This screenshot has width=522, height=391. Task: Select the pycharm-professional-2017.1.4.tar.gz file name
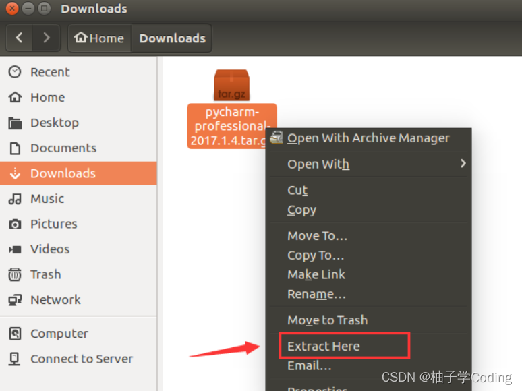click(232, 126)
